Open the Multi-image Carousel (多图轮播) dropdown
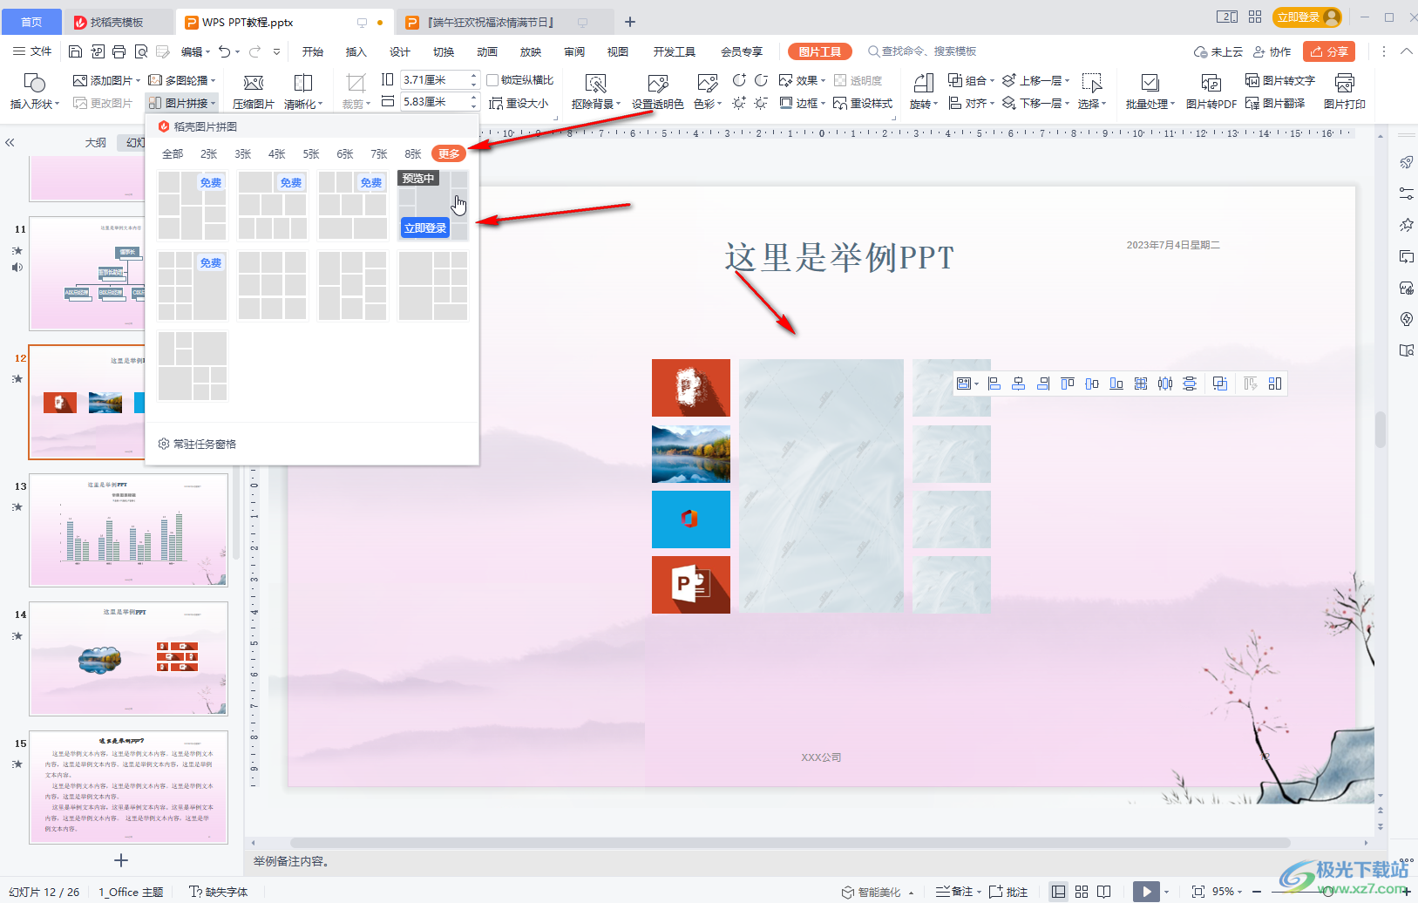Screen dimensions: 1418x903 coord(182,80)
